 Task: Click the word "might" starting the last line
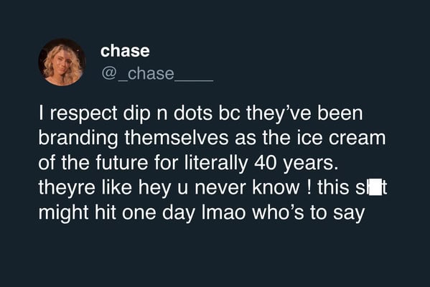pyautogui.click(x=63, y=212)
